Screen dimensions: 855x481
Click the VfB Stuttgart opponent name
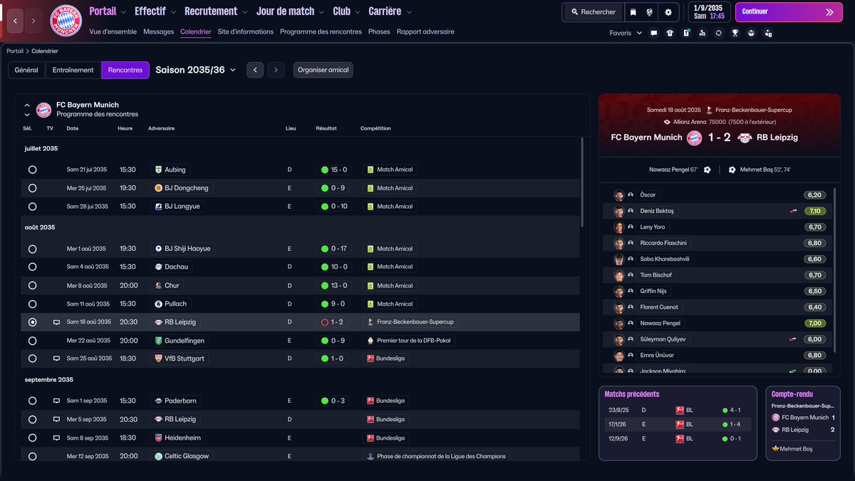pyautogui.click(x=185, y=358)
